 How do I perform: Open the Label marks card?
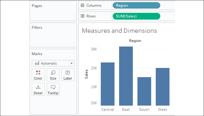tap(68, 75)
